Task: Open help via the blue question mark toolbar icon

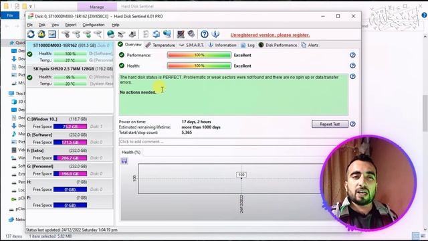Action: coord(205,34)
